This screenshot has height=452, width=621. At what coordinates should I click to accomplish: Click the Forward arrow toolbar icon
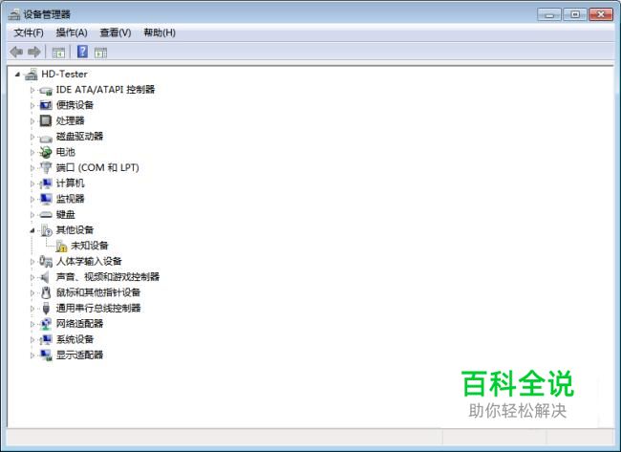(x=34, y=52)
